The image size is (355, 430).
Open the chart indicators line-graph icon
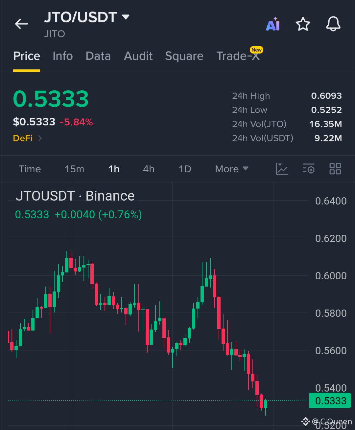[282, 169]
